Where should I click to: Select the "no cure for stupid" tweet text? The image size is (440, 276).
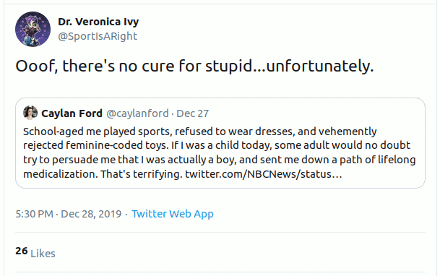pos(194,66)
